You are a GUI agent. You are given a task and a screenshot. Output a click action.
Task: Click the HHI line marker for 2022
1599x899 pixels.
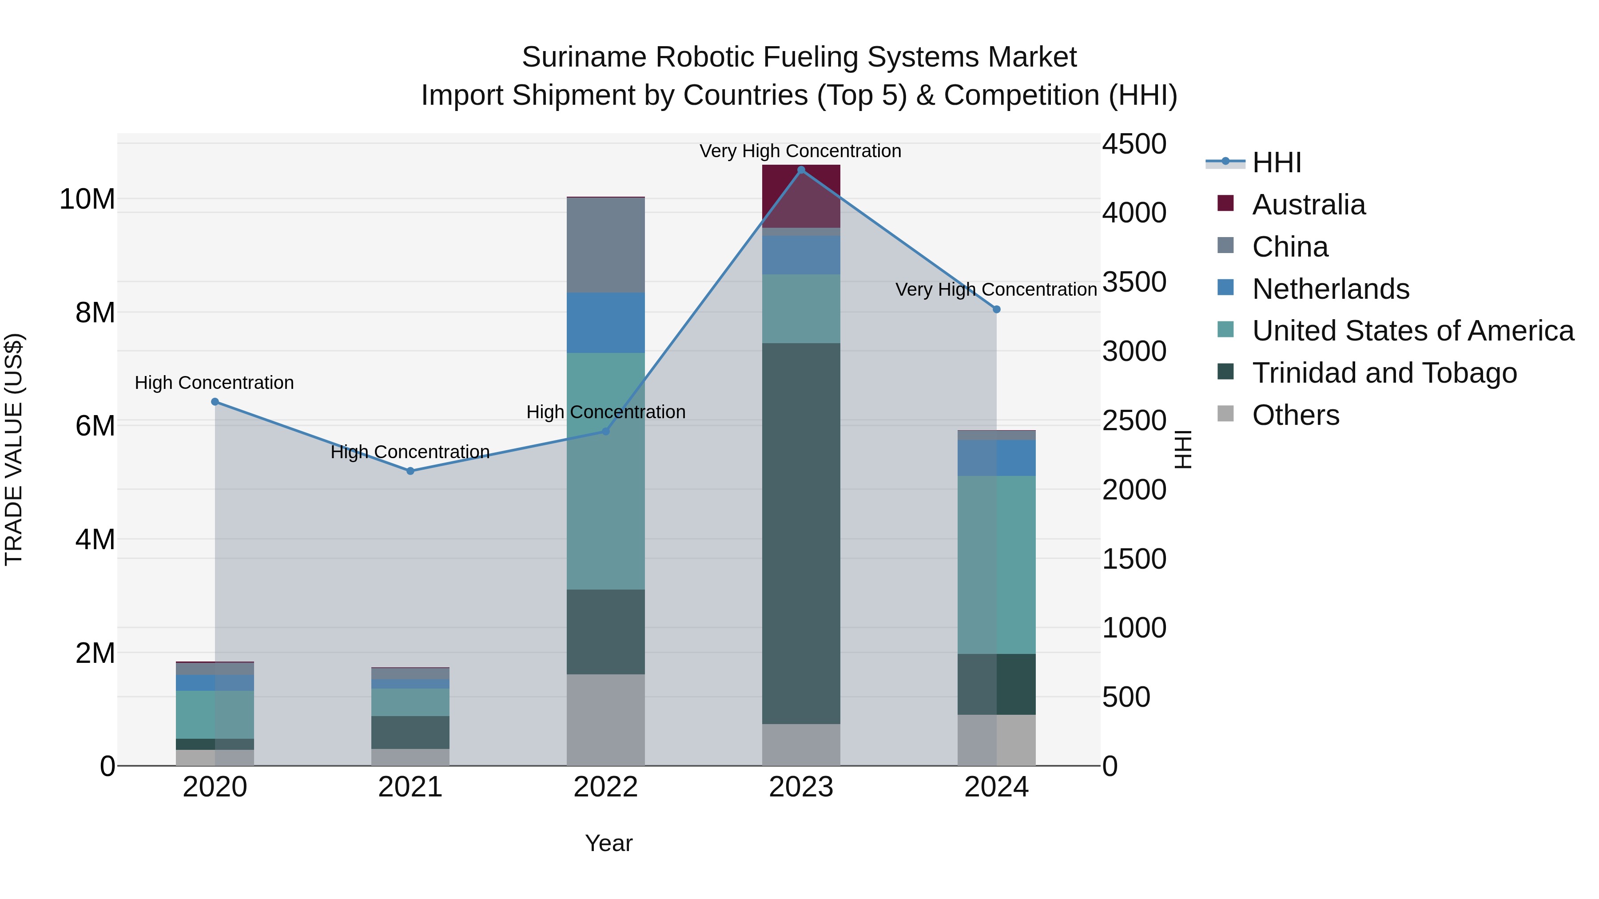point(606,431)
